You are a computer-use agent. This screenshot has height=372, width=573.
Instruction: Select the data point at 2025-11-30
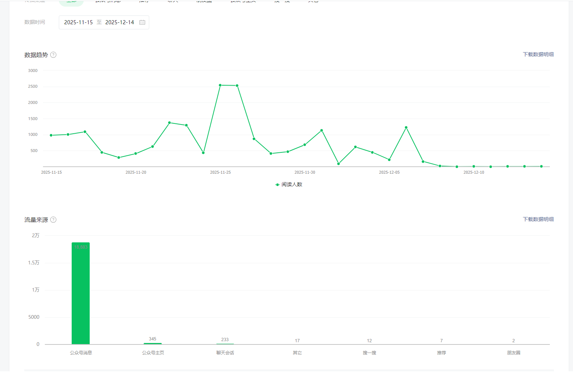tap(305, 145)
